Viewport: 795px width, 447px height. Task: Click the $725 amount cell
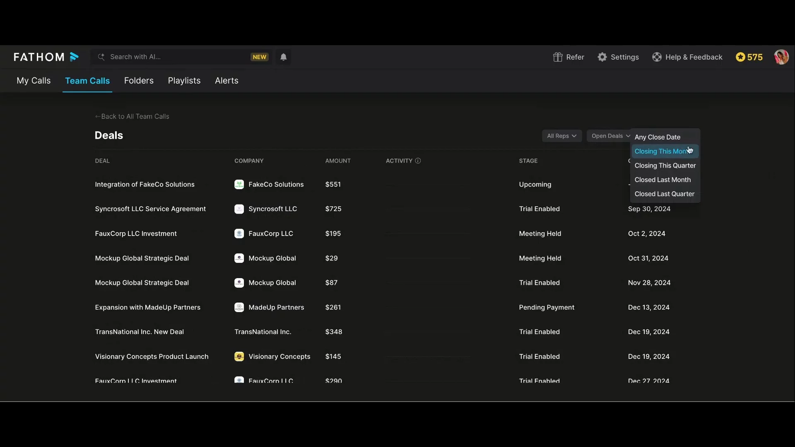pos(333,209)
